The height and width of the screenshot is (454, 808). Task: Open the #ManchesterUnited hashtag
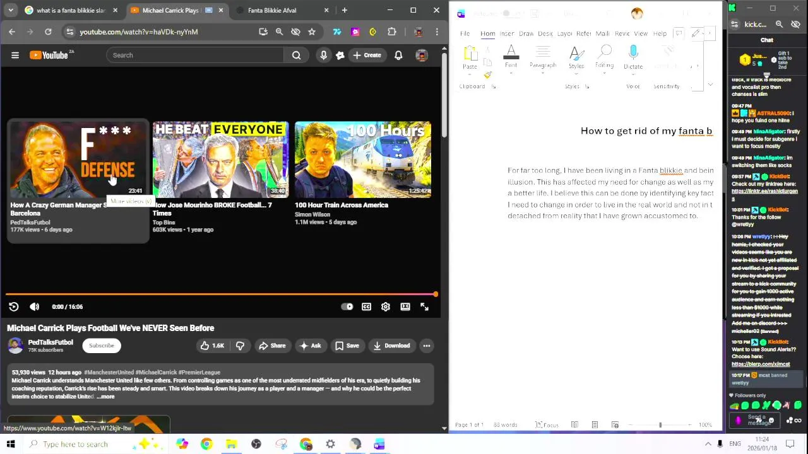(108, 373)
